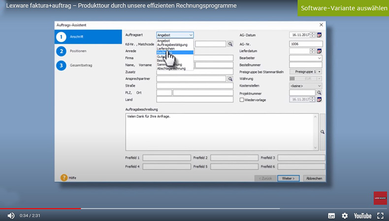Seek on the video progress bar
This screenshot has width=389, height=221.
point(194,209)
